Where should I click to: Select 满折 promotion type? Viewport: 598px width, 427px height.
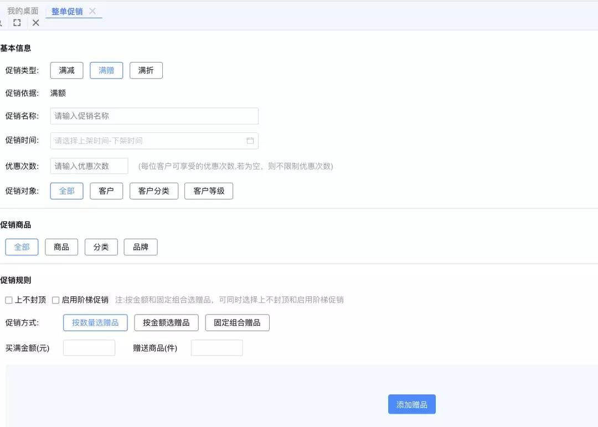[146, 70]
